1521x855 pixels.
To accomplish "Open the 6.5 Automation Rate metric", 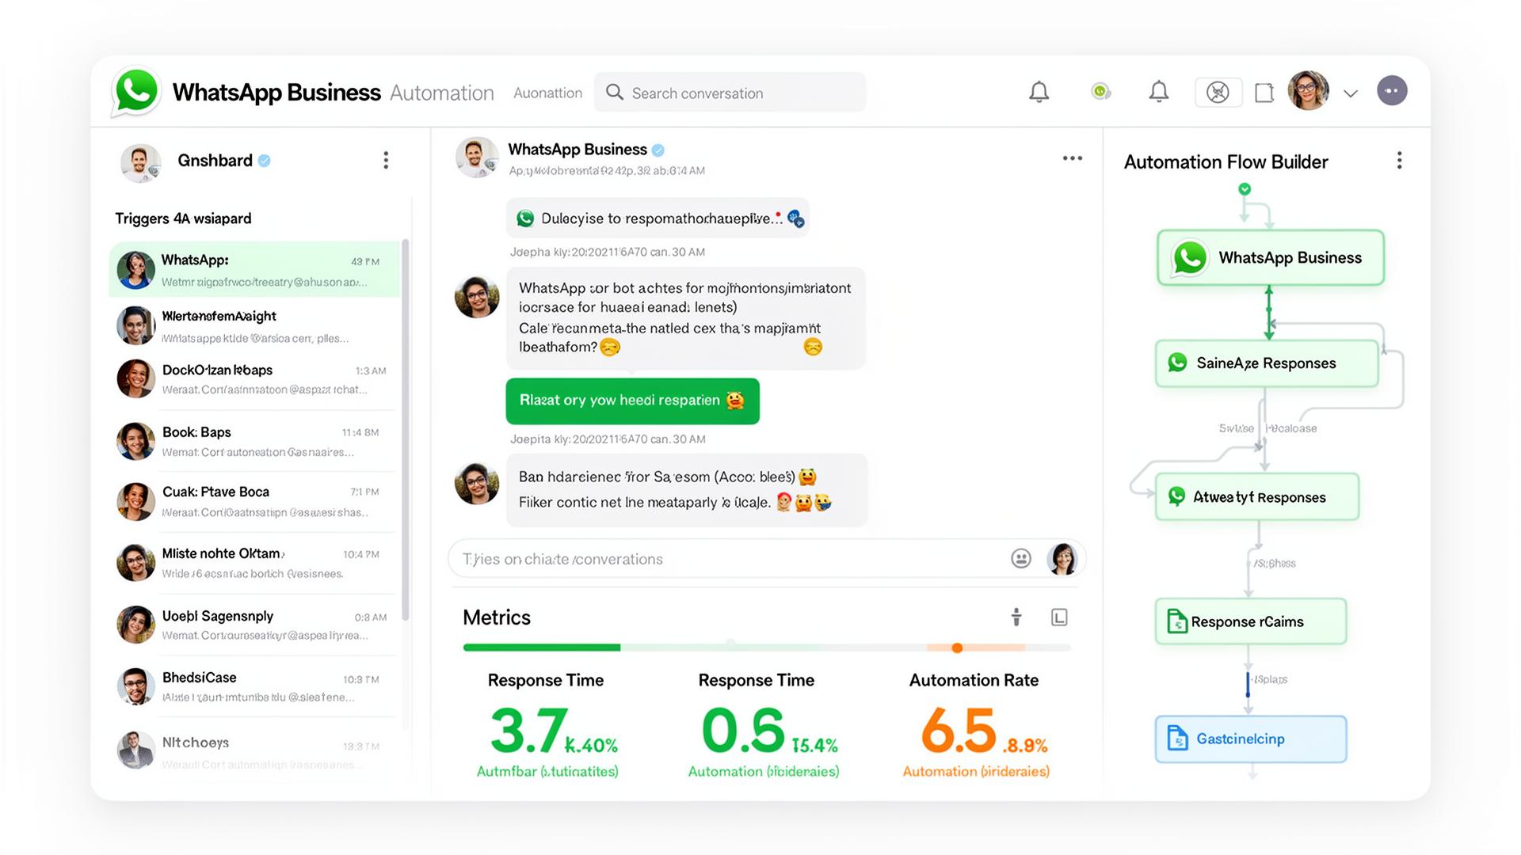I will coord(976,726).
